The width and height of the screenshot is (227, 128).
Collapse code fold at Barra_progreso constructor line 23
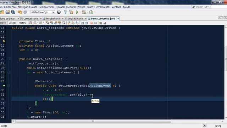(x=9, y=59)
